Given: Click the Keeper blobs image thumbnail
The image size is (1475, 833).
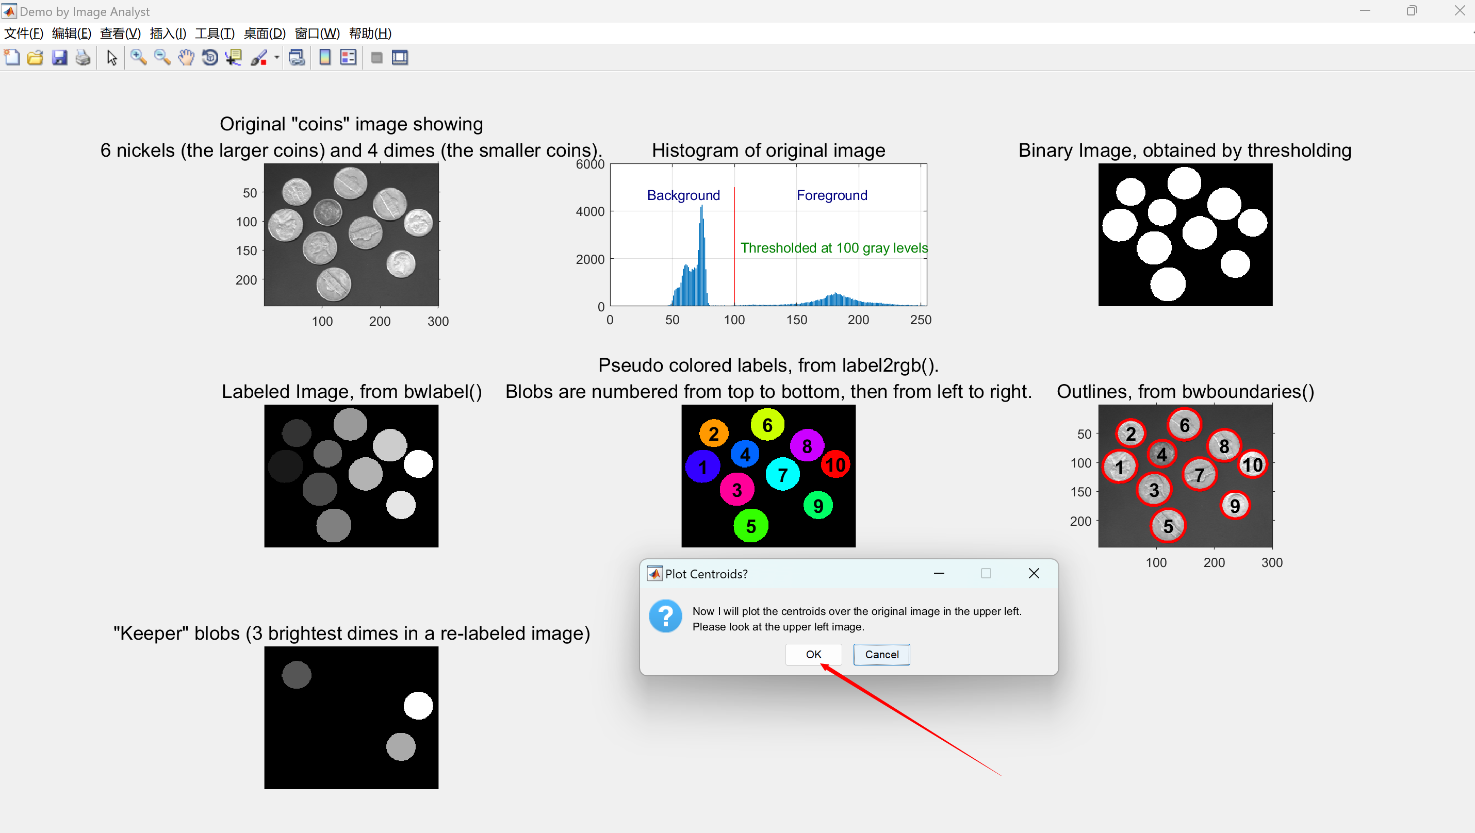Looking at the screenshot, I should pos(351,718).
